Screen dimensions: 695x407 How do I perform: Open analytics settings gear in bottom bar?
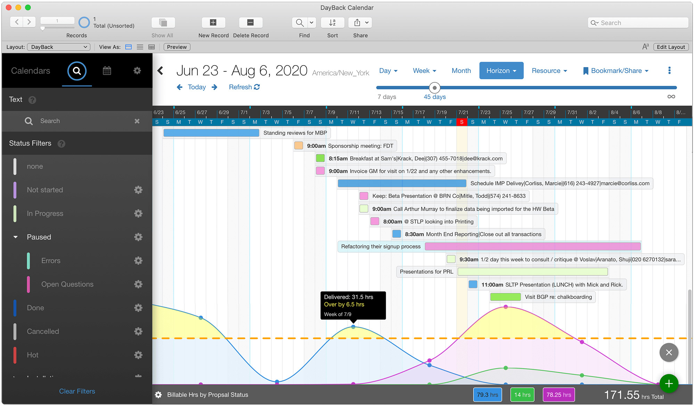158,394
